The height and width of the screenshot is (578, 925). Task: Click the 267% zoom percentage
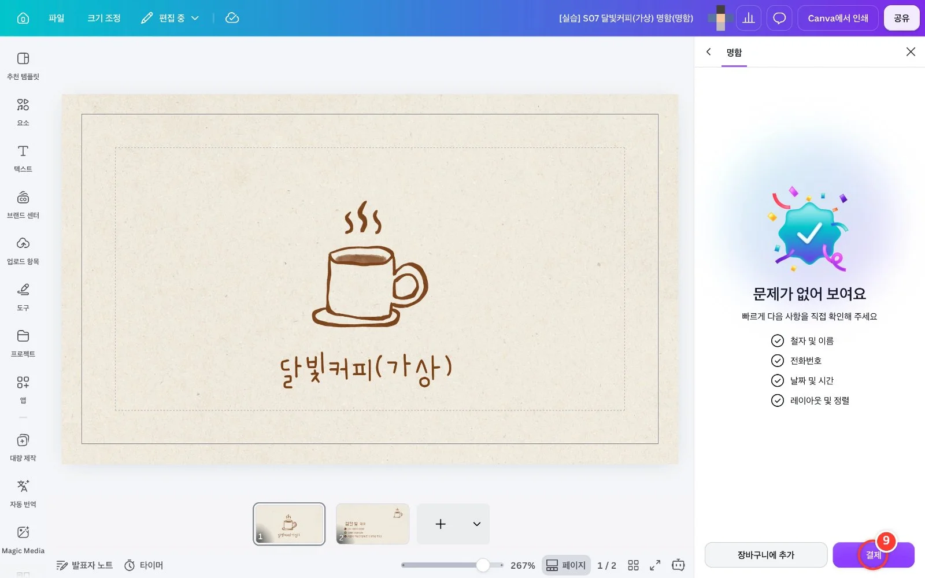(523, 565)
